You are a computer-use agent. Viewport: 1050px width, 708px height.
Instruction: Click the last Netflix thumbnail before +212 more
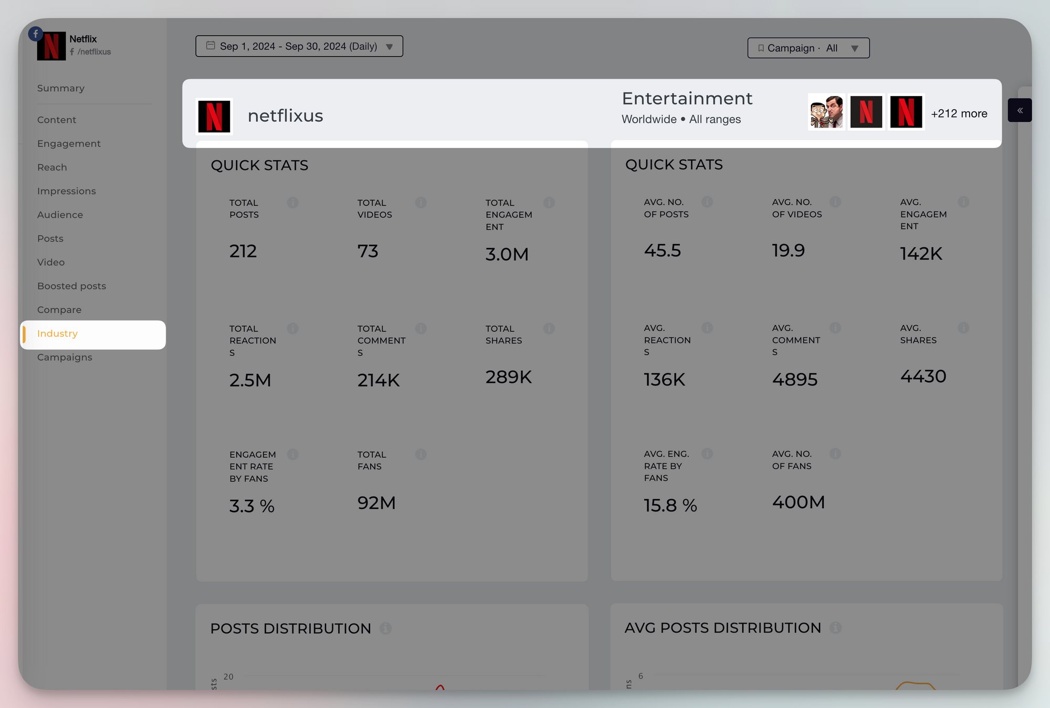(x=906, y=112)
